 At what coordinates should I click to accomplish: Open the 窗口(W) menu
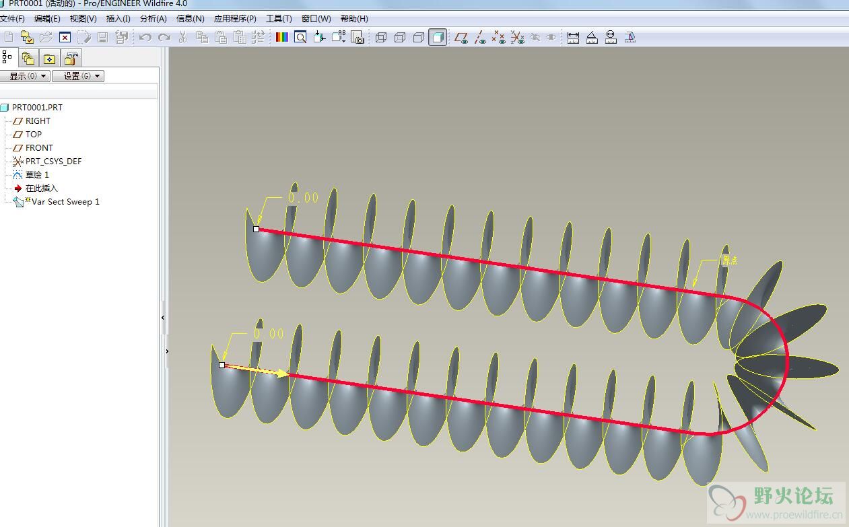[316, 19]
